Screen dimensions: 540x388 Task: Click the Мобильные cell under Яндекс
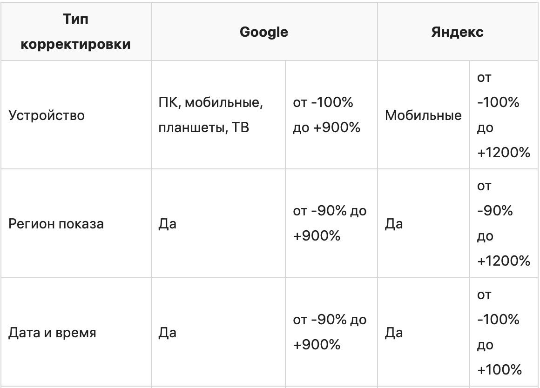point(423,115)
